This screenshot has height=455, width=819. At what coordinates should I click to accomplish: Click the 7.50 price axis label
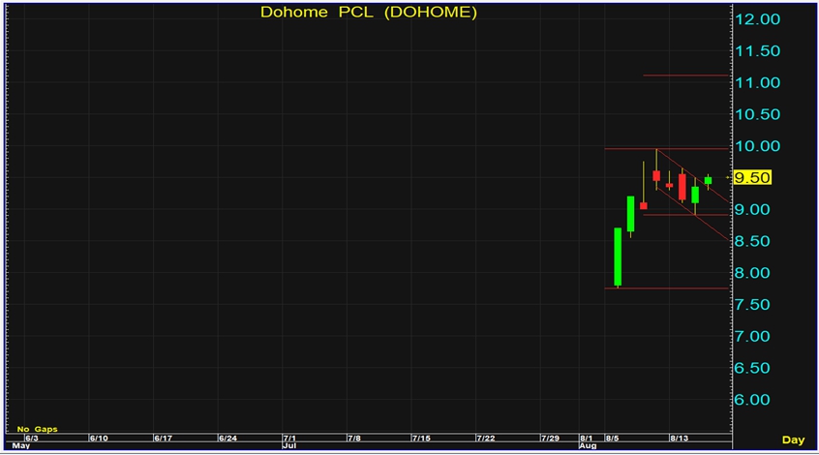click(752, 305)
